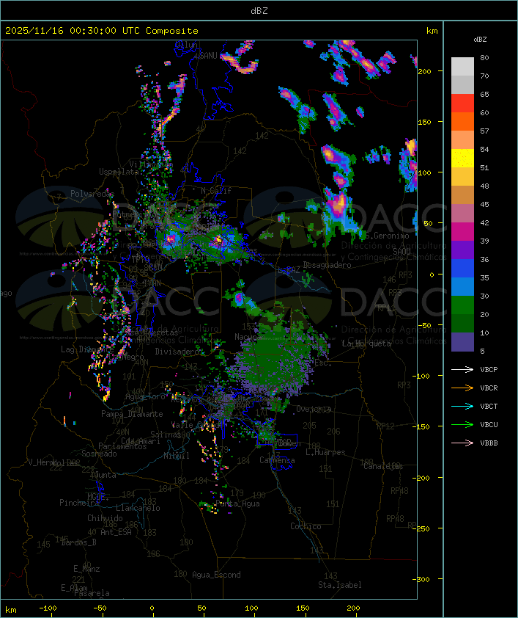This screenshot has height=618, width=518.
Task: Click the orange VBCR arrow icon
Action: pos(462,388)
